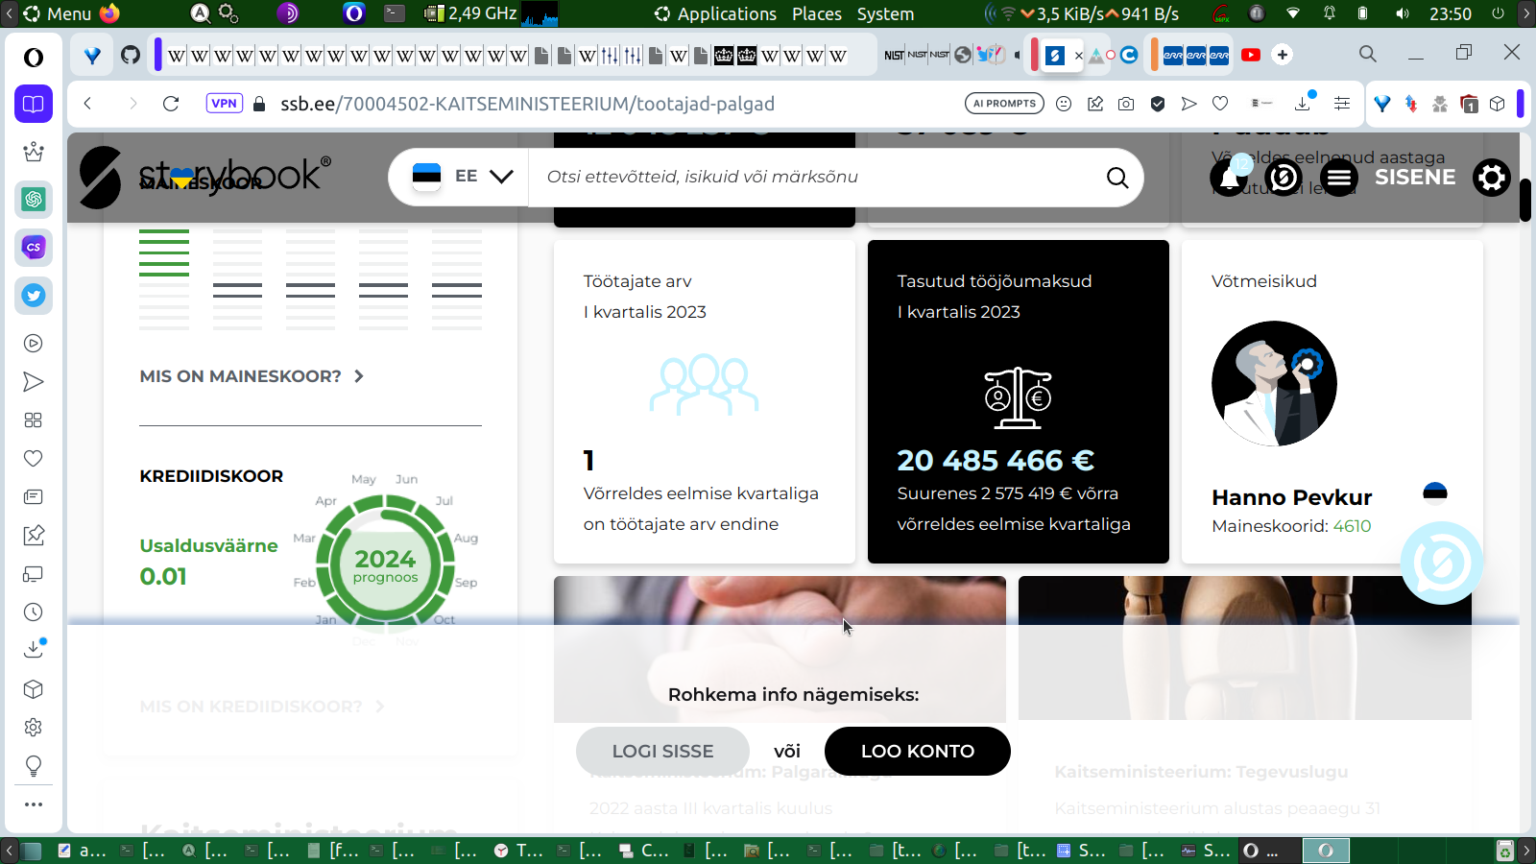Open a new tab with plus button
This screenshot has width=1536, height=864.
pos(1283,55)
